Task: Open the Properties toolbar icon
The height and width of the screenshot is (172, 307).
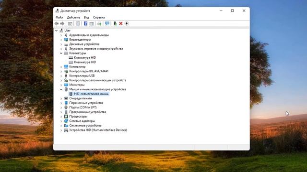Action: [x=78, y=23]
